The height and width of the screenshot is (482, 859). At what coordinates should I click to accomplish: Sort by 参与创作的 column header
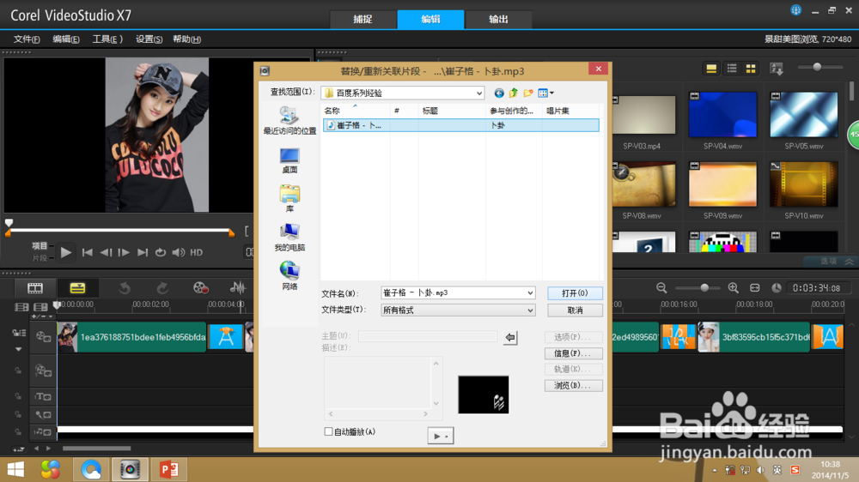pyautogui.click(x=515, y=111)
